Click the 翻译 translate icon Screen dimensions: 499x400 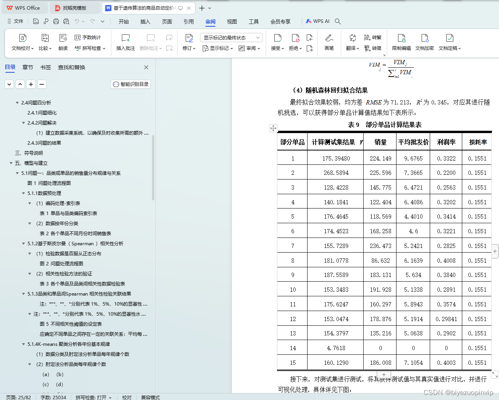click(x=352, y=38)
